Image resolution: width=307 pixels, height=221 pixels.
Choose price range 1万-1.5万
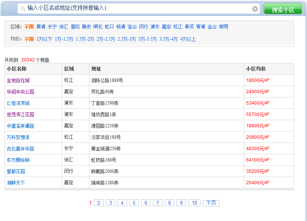[64, 39]
